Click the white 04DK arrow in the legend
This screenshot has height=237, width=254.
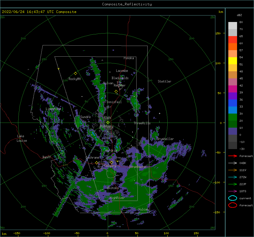[233, 163]
